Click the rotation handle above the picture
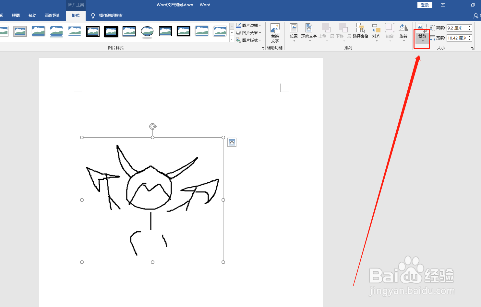This screenshot has width=481, height=307. coord(153,126)
